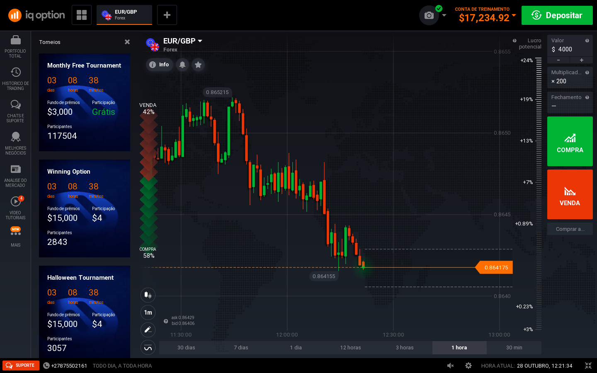The image size is (597, 373).
Task: Switch chart range to 3 horas
Action: click(x=405, y=348)
